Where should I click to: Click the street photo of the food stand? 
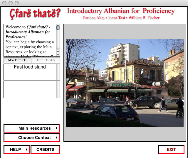pyautogui.click(x=125, y=83)
